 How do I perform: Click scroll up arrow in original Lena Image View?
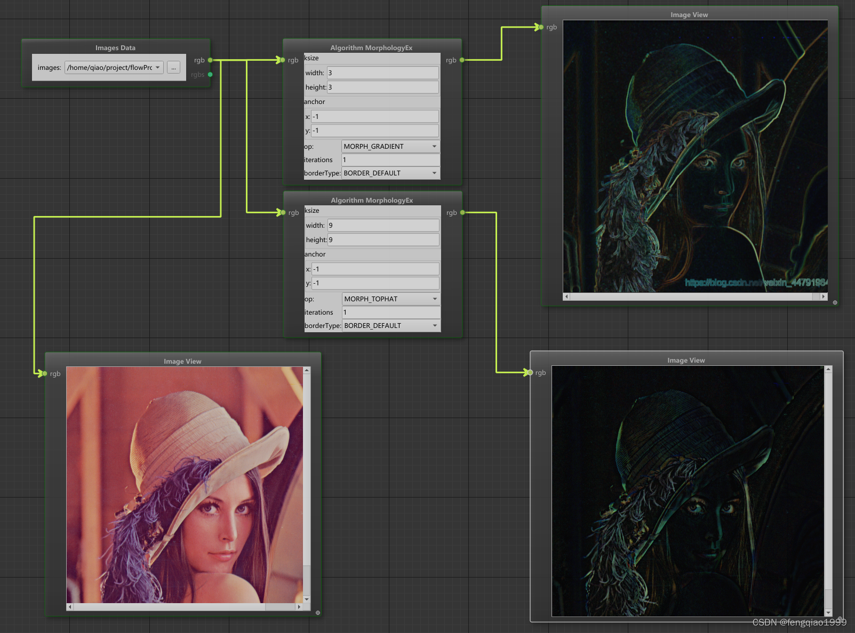307,370
